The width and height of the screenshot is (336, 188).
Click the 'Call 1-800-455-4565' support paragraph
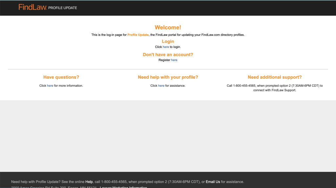point(275,88)
